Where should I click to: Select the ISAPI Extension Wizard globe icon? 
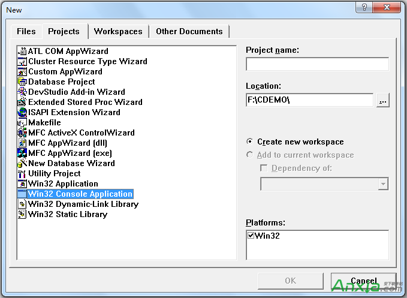pyautogui.click(x=22, y=112)
